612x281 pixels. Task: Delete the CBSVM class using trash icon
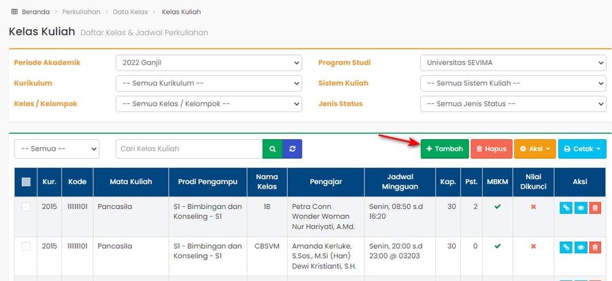pos(595,248)
